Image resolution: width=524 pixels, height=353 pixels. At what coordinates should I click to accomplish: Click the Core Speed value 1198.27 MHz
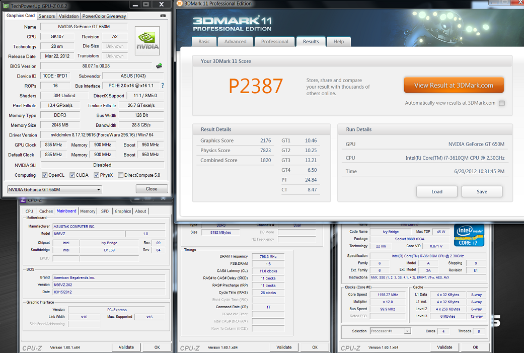(x=388, y=295)
